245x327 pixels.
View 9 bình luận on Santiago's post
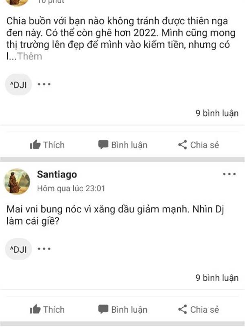217,278
